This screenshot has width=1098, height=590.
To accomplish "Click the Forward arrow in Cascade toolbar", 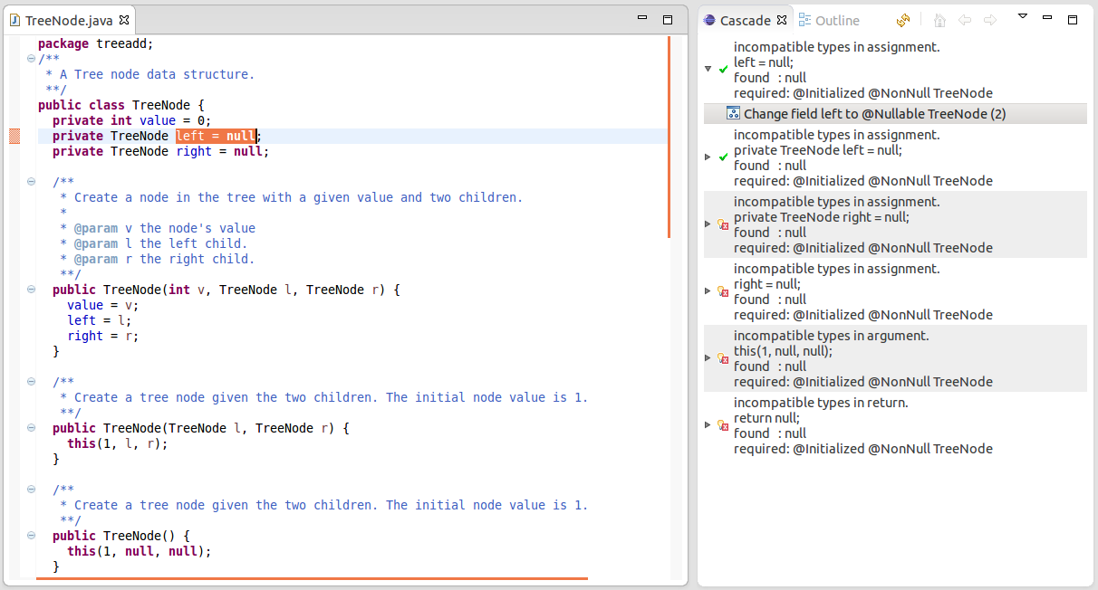I will (990, 20).
